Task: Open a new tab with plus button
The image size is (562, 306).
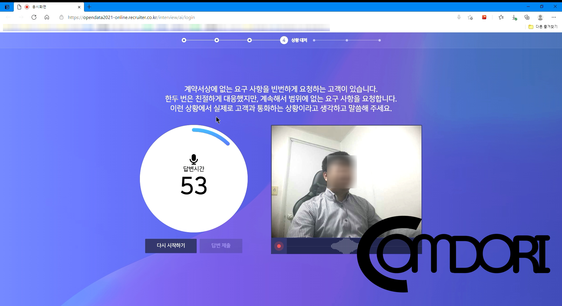Action: 89,7
